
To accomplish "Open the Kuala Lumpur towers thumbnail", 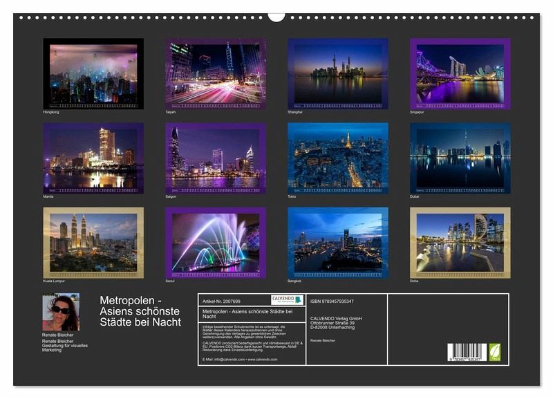I will [93, 243].
